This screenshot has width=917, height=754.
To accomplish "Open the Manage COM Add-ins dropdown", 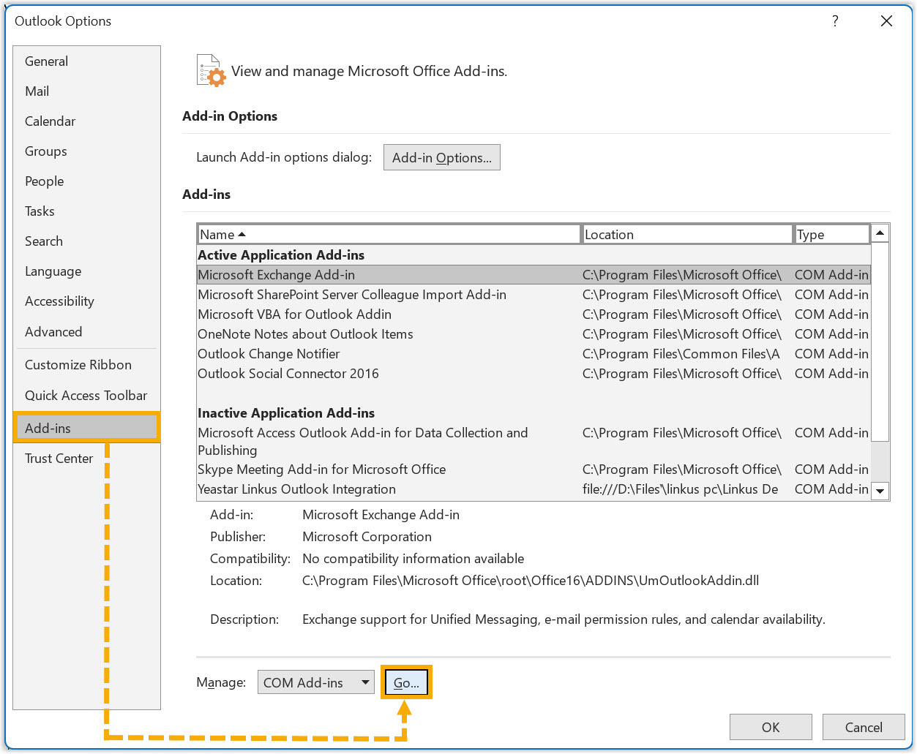I will tap(316, 682).
